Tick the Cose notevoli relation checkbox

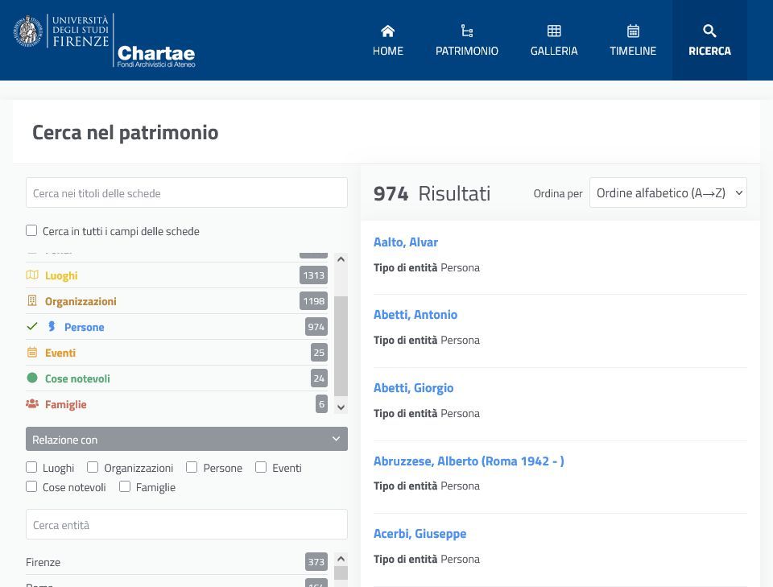(31, 486)
